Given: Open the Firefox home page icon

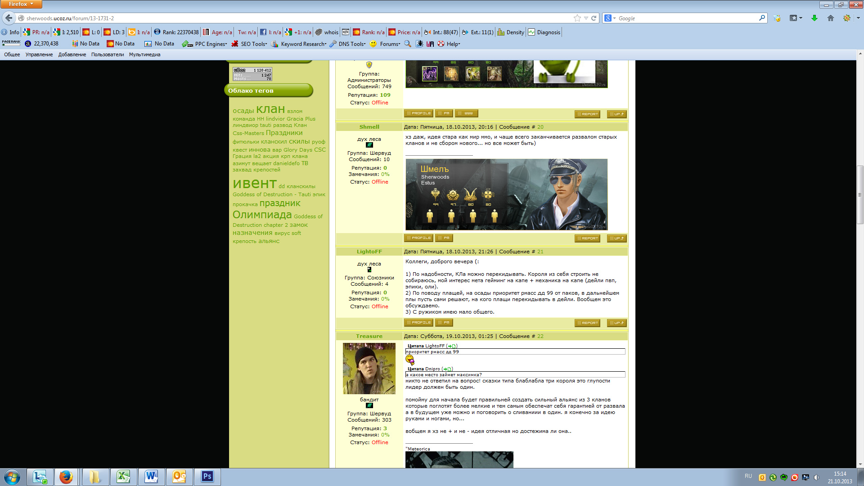Looking at the screenshot, I should (831, 18).
